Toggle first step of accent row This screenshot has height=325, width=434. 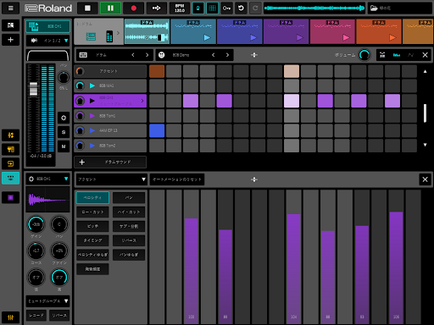(157, 71)
